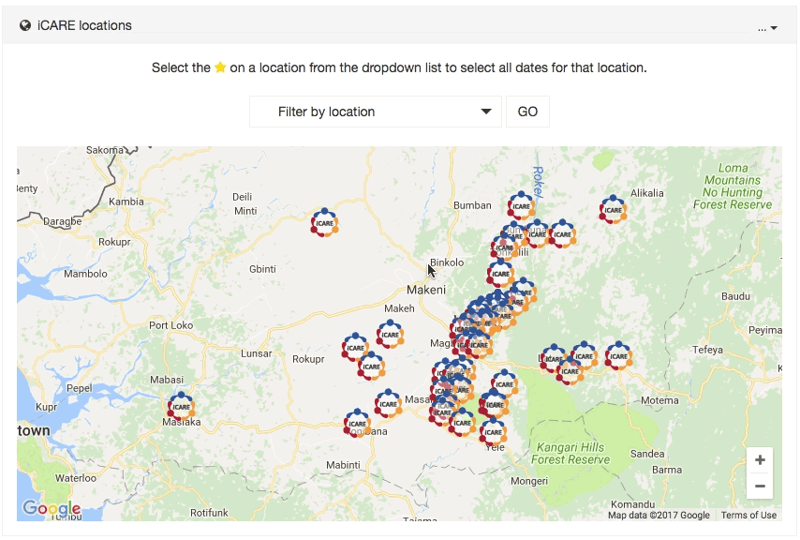Click the Mongeri label on map
This screenshot has height=540, width=800.
[529, 481]
